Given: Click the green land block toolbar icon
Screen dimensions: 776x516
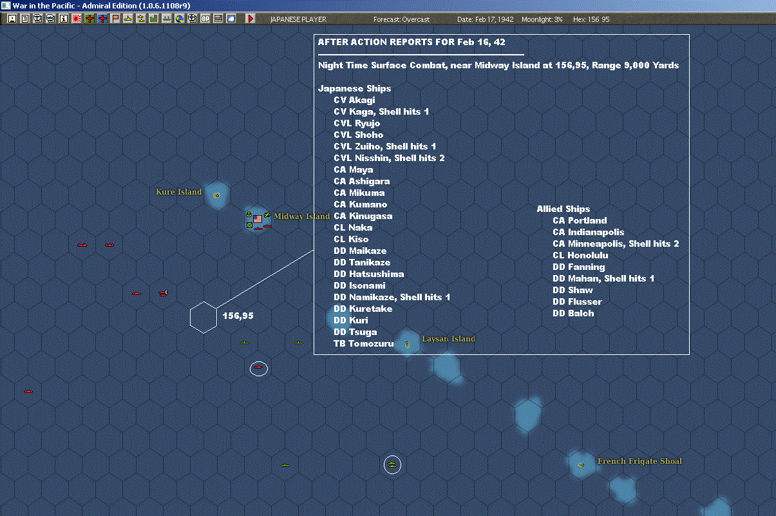Looking at the screenshot, I should (x=154, y=19).
